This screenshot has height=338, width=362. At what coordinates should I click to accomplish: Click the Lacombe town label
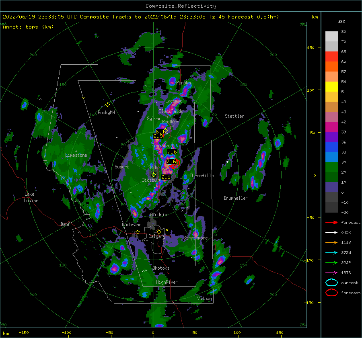174,101
